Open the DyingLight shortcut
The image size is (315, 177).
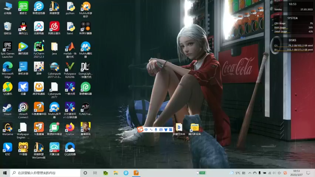[x=85, y=70]
